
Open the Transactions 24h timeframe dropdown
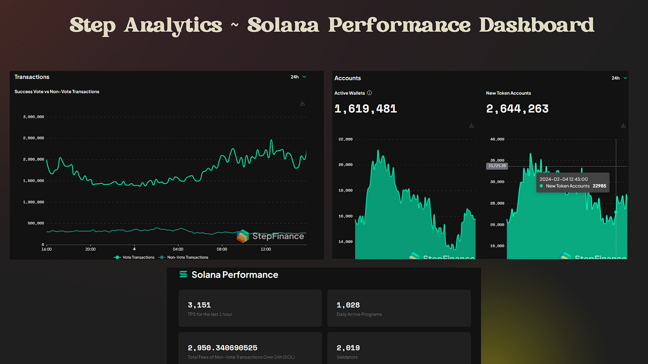(299, 77)
